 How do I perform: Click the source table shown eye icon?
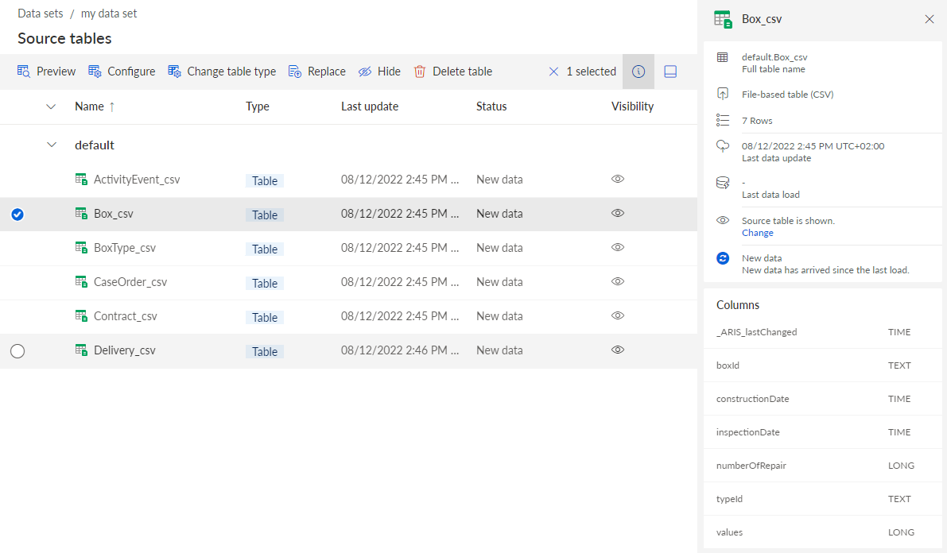pos(722,220)
